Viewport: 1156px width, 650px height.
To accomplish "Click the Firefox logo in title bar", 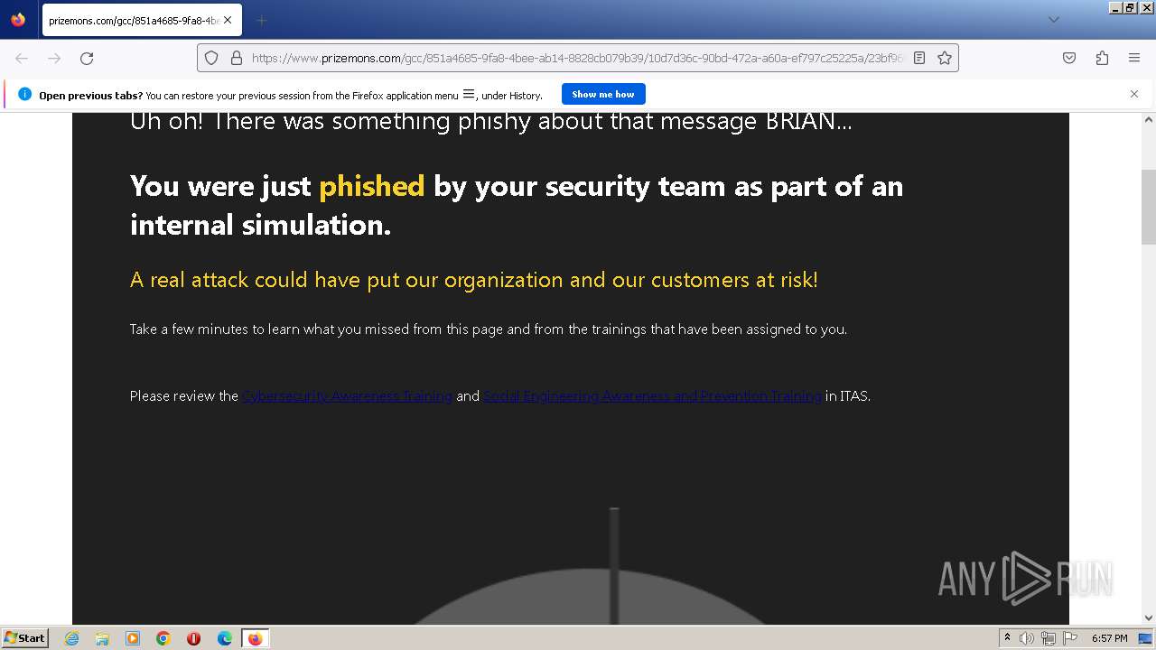I will (18, 20).
